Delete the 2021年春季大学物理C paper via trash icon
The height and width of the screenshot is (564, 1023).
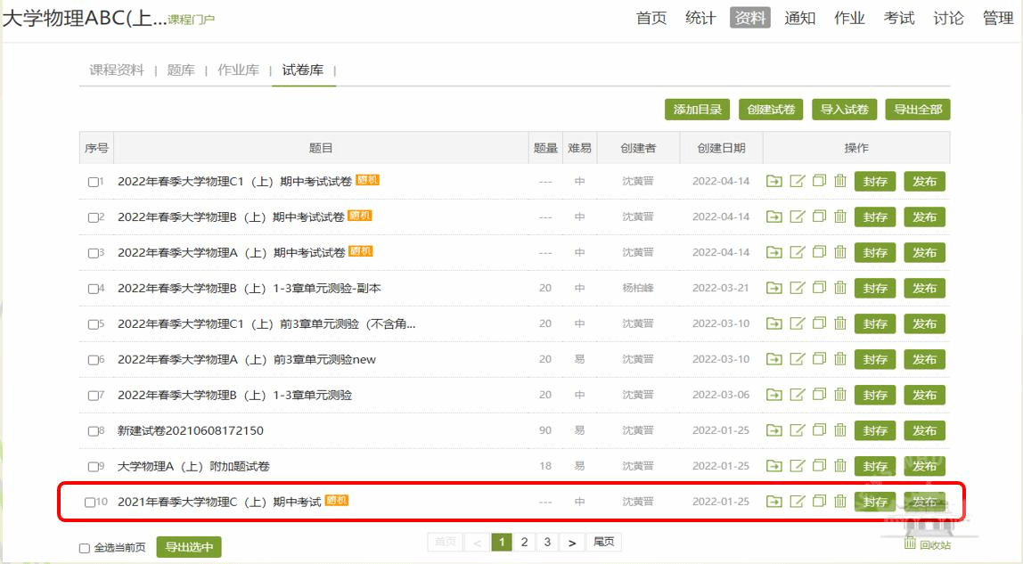(840, 502)
